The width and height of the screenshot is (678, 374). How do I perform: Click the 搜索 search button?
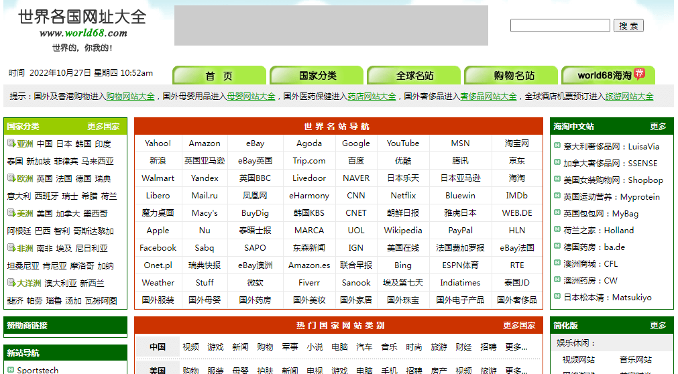[628, 25]
